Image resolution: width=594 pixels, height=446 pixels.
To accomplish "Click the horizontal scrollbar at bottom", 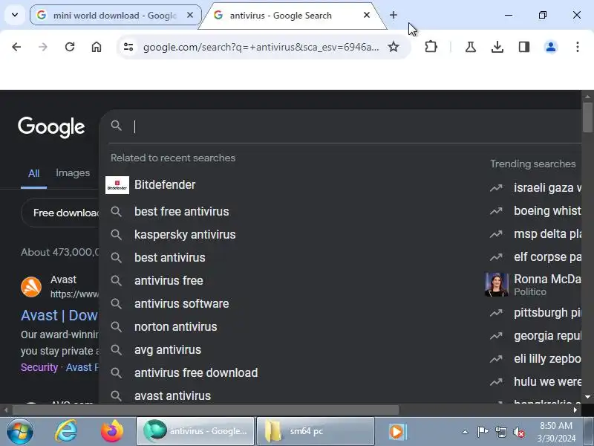I will point(206,410).
